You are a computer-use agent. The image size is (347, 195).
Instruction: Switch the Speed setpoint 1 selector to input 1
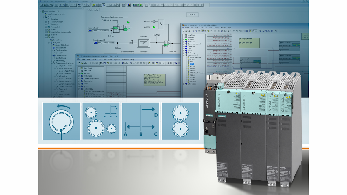click(x=115, y=31)
